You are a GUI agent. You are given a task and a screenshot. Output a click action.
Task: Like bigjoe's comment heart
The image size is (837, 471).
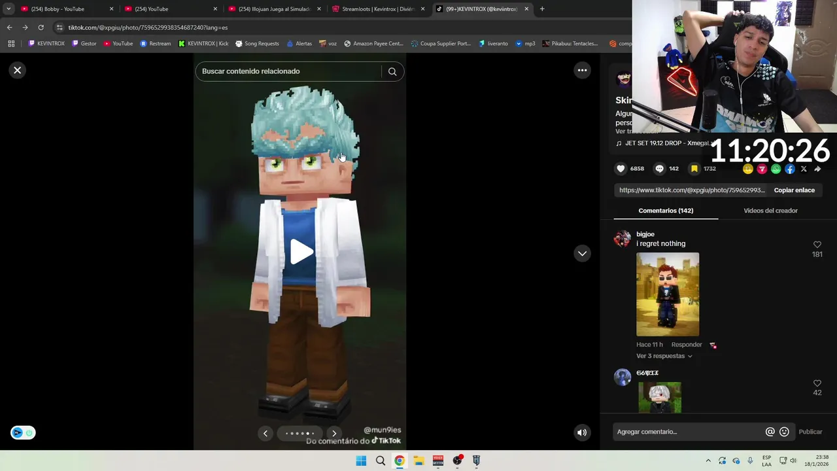pyautogui.click(x=817, y=245)
